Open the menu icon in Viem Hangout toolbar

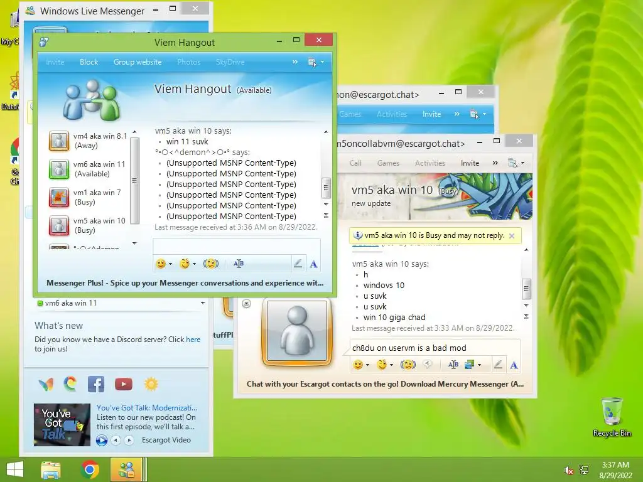point(312,62)
